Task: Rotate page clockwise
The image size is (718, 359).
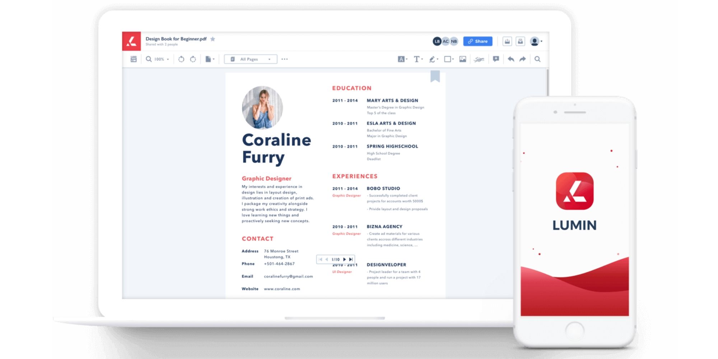Action: (193, 59)
